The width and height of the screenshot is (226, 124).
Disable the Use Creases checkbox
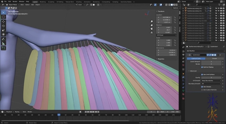tap(202, 87)
